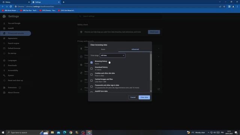Toggle the browser side panel icon
The height and width of the screenshot is (135, 240).
tap(229, 7)
